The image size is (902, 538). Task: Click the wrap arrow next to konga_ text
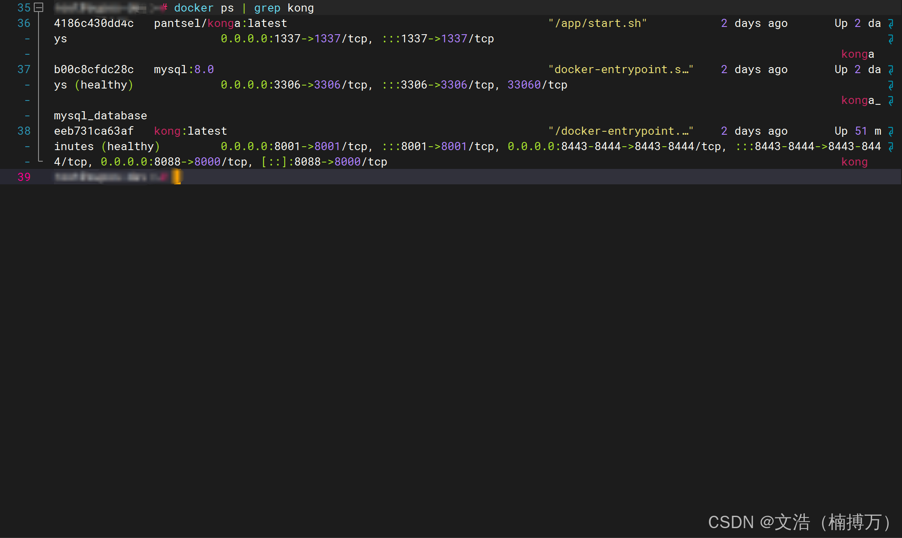(890, 101)
